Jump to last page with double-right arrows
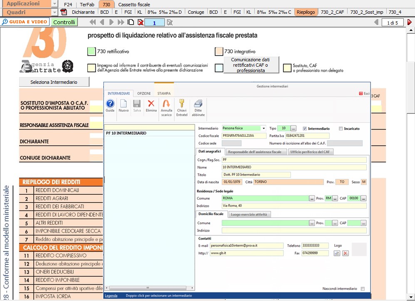415x301 pixels. click(121, 22)
